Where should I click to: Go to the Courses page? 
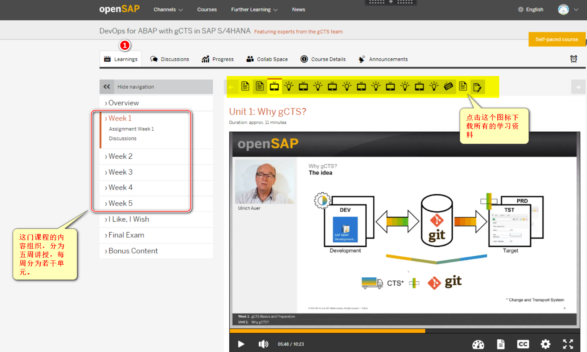pos(207,9)
